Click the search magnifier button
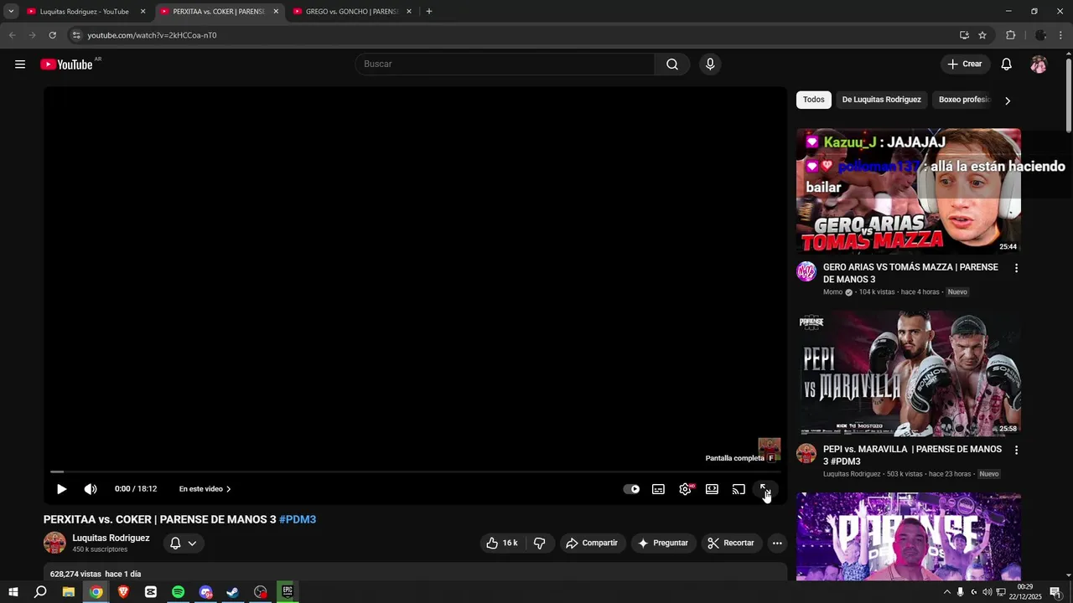Image resolution: width=1073 pixels, height=603 pixels. click(x=672, y=64)
